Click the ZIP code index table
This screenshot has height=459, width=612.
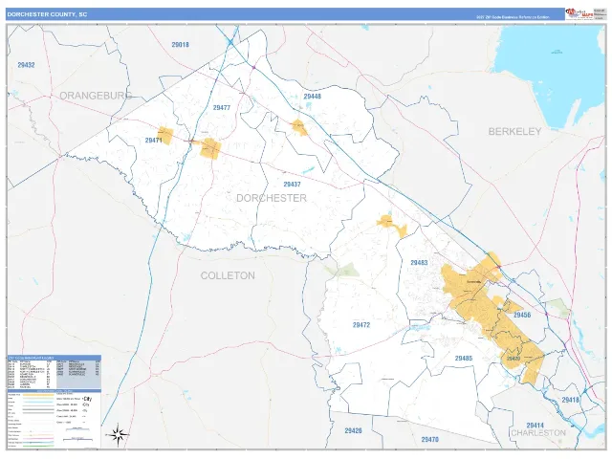pos(55,371)
